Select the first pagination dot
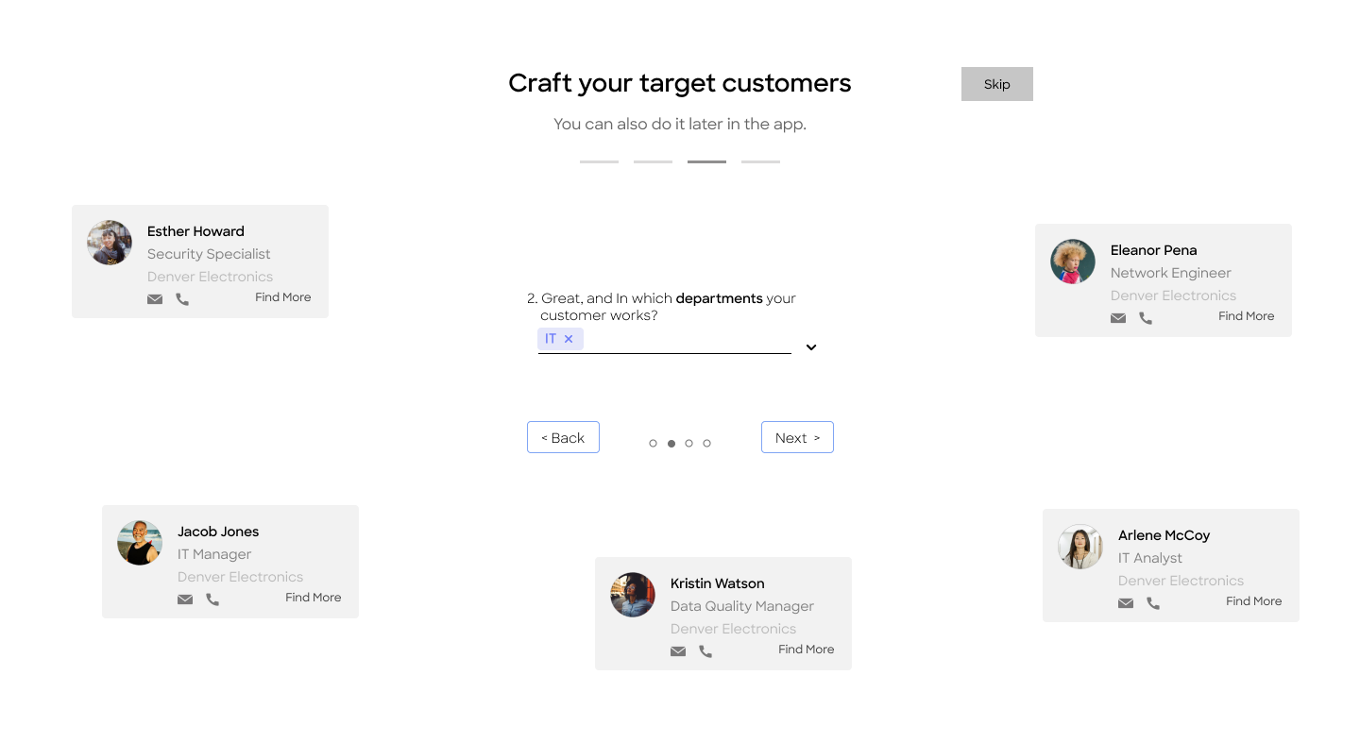 (653, 444)
